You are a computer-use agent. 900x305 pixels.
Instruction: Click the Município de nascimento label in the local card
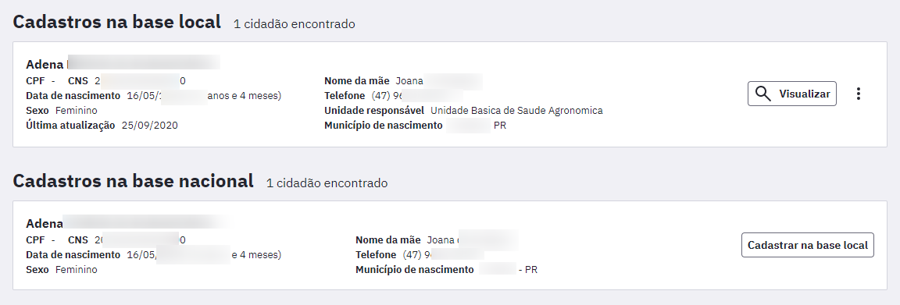click(384, 126)
